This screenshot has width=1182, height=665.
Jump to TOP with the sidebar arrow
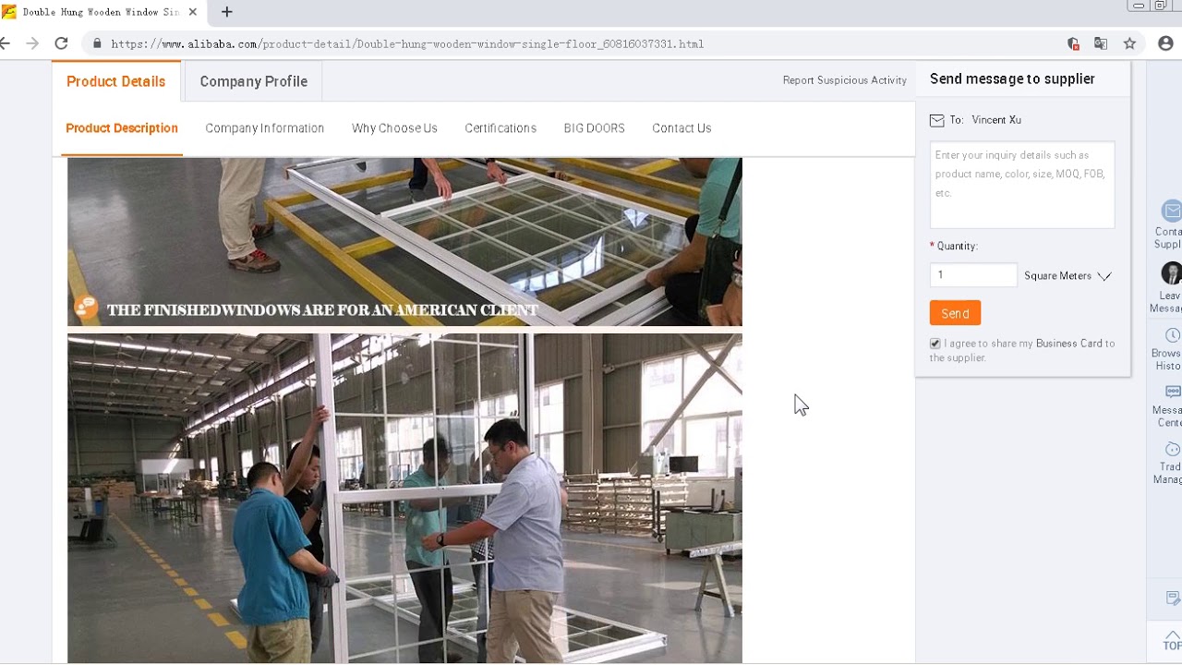click(x=1171, y=639)
